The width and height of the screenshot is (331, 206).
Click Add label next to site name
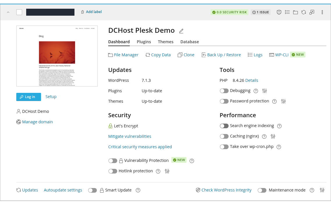[91, 12]
